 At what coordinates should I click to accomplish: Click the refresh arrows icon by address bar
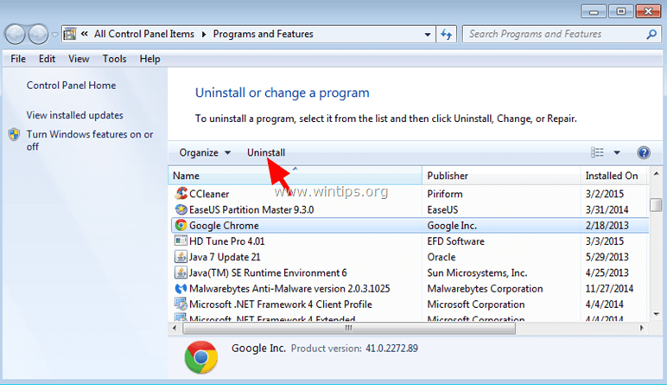tap(446, 34)
